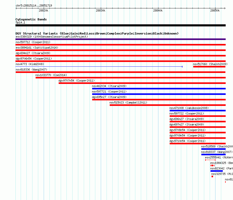Image resolution: width=233 pixels, height=200 pixels.
Task: Click the thin blue nsv4773 feature line
Action: pyautogui.click(x=99, y=67)
